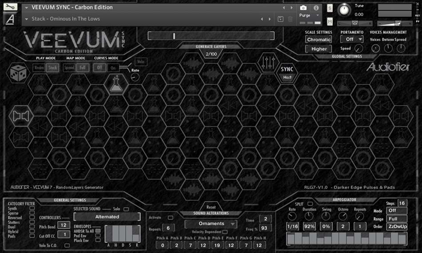The image size is (422, 253).
Task: Toggle the Synth category filter checkbox
Action: pyautogui.click(x=32, y=208)
